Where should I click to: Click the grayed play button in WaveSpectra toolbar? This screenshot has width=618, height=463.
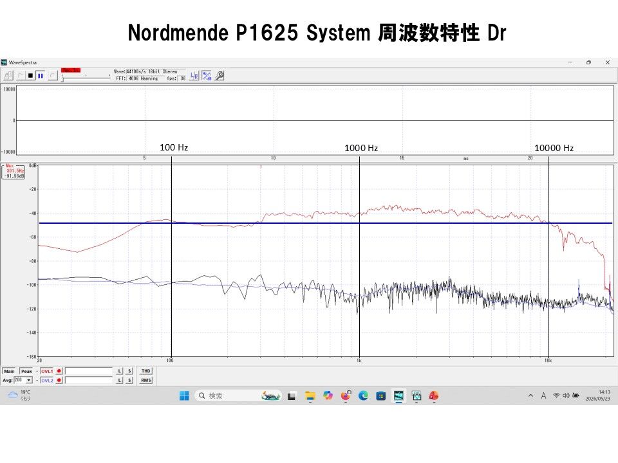tap(21, 75)
